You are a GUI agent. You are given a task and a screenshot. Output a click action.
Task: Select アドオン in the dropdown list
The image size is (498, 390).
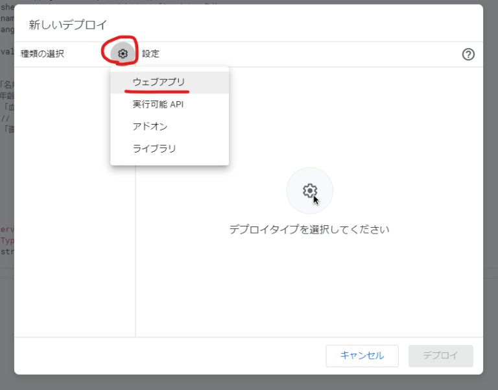[x=150, y=127]
